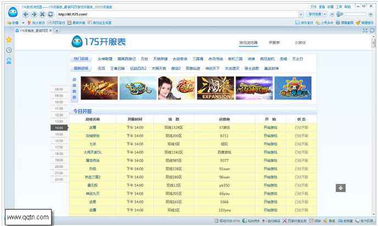
Task: Expand the 收藏 favorites dropdown arrow
Action: pos(23,23)
